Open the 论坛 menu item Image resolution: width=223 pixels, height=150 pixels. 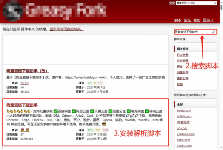[187, 20]
